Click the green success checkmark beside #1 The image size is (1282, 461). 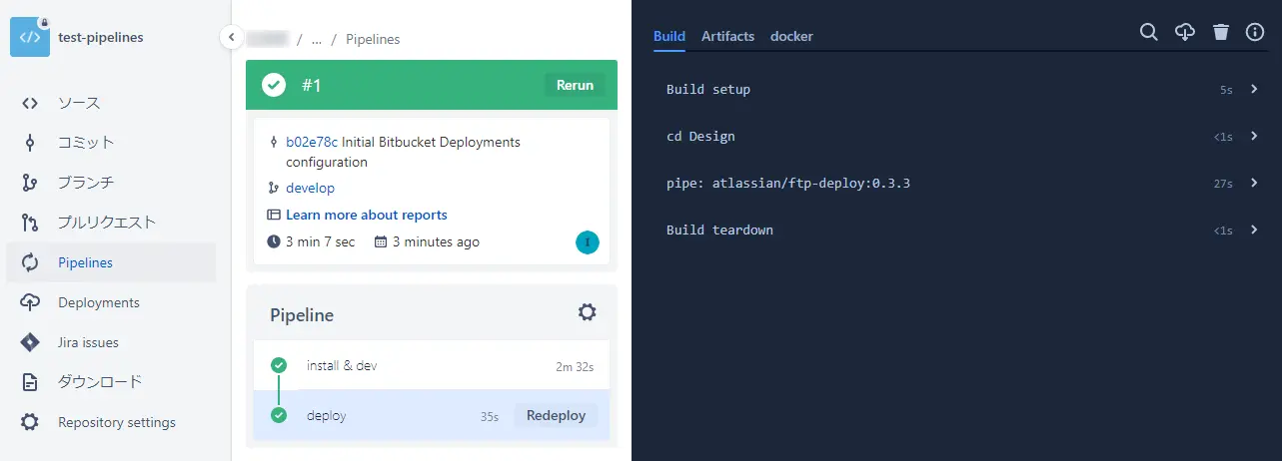click(x=274, y=86)
